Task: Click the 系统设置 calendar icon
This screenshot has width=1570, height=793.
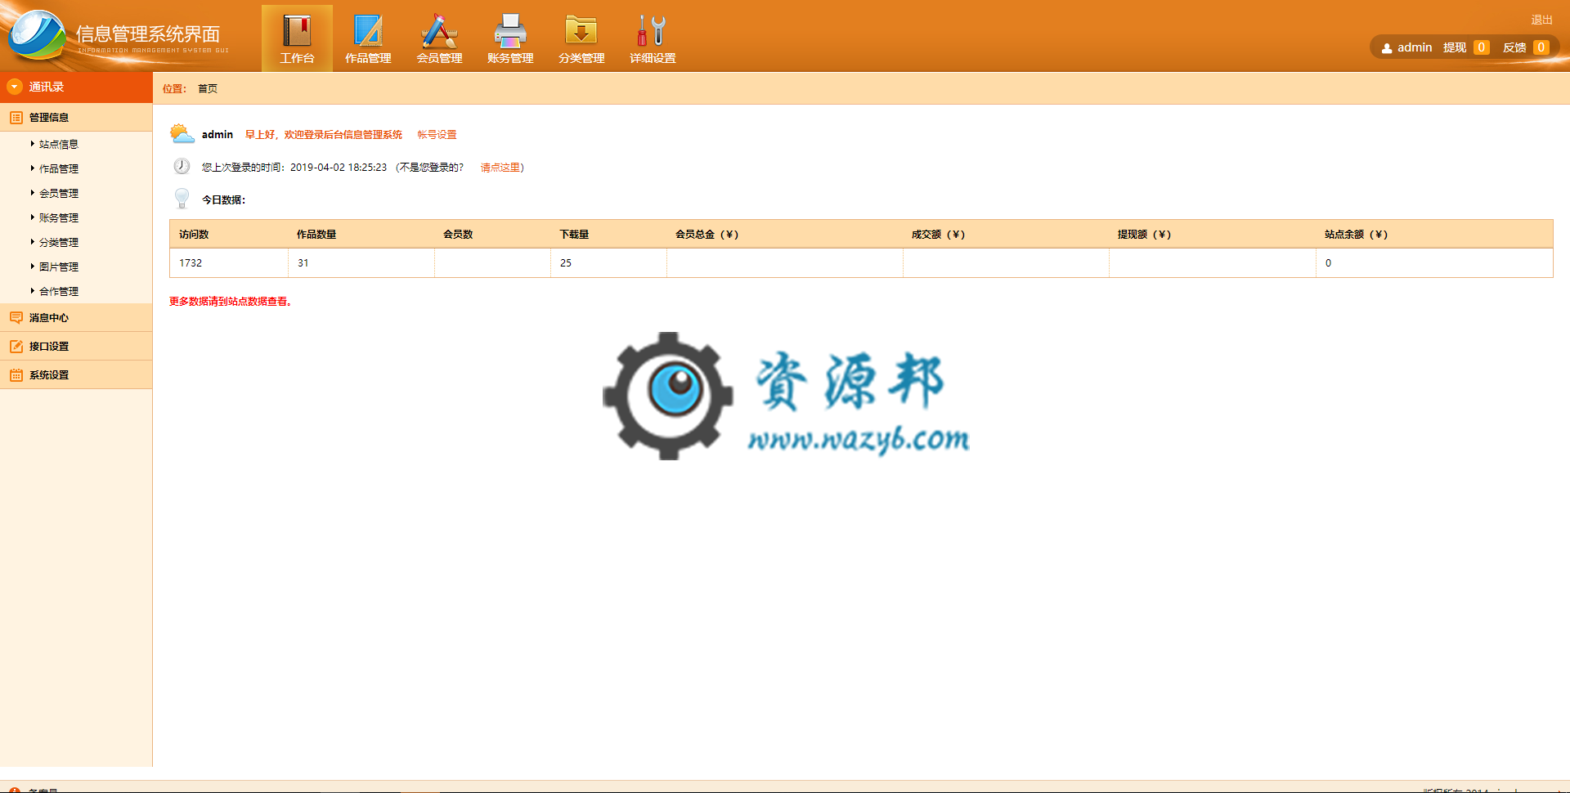Action: (x=16, y=375)
